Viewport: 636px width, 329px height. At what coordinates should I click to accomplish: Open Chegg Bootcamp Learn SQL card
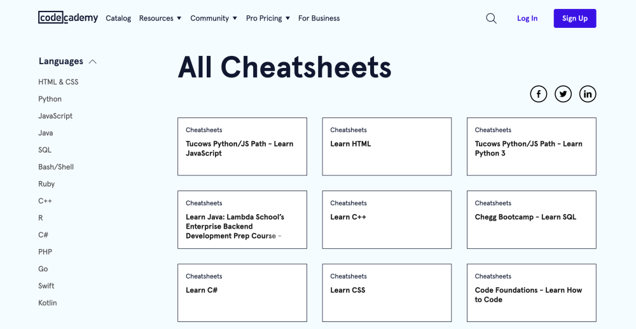531,220
